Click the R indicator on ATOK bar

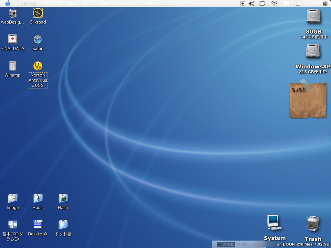[x=251, y=244]
